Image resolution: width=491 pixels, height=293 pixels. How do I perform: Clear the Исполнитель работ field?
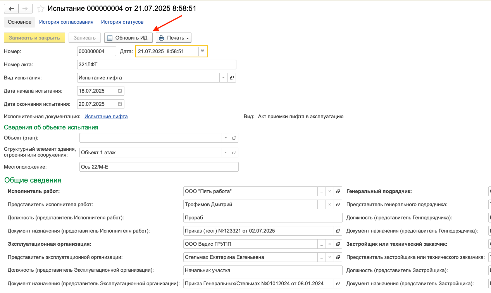(329, 191)
